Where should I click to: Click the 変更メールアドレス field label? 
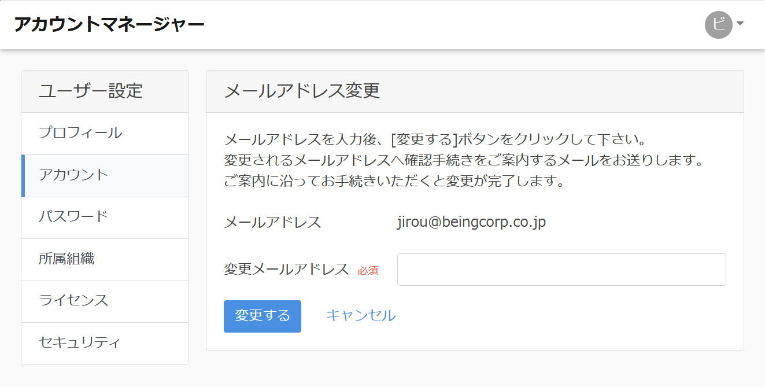point(286,270)
